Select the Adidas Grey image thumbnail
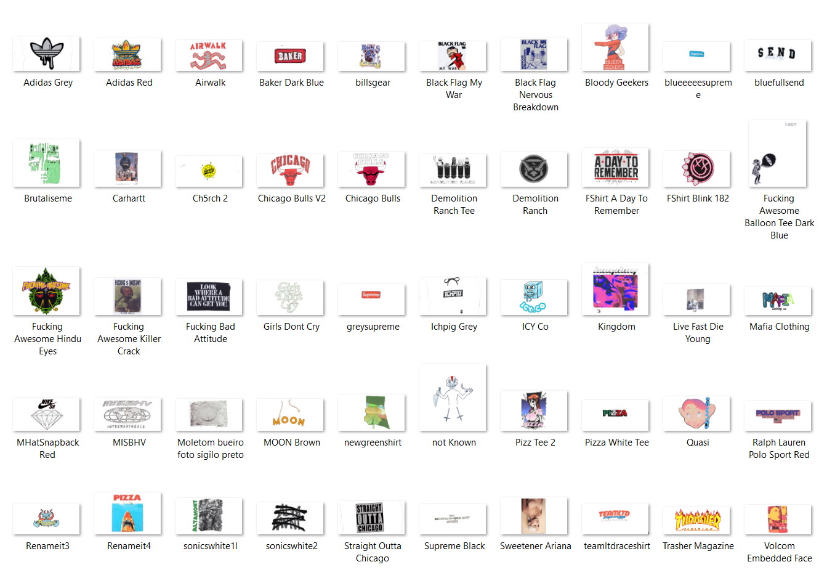This screenshot has width=819, height=575. click(x=47, y=54)
